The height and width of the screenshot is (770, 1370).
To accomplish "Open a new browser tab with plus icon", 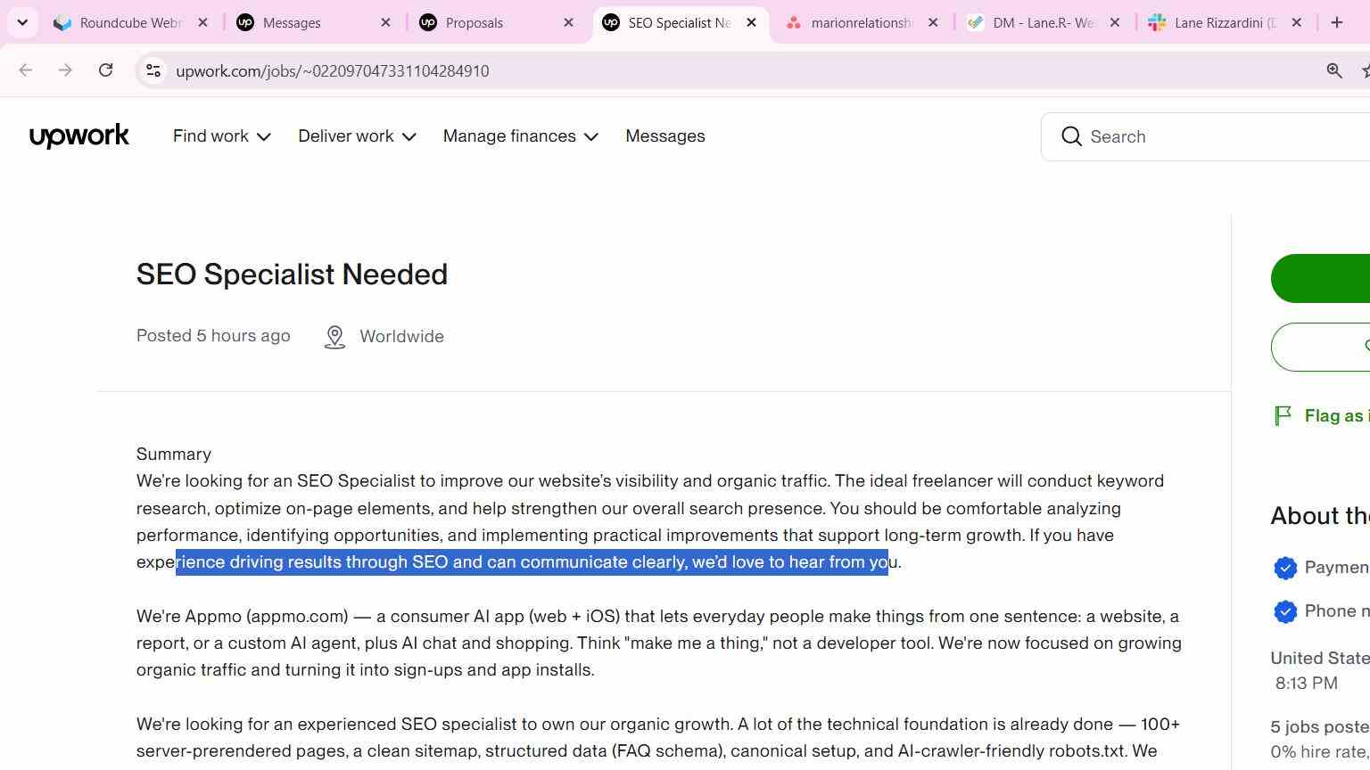I will point(1337,22).
